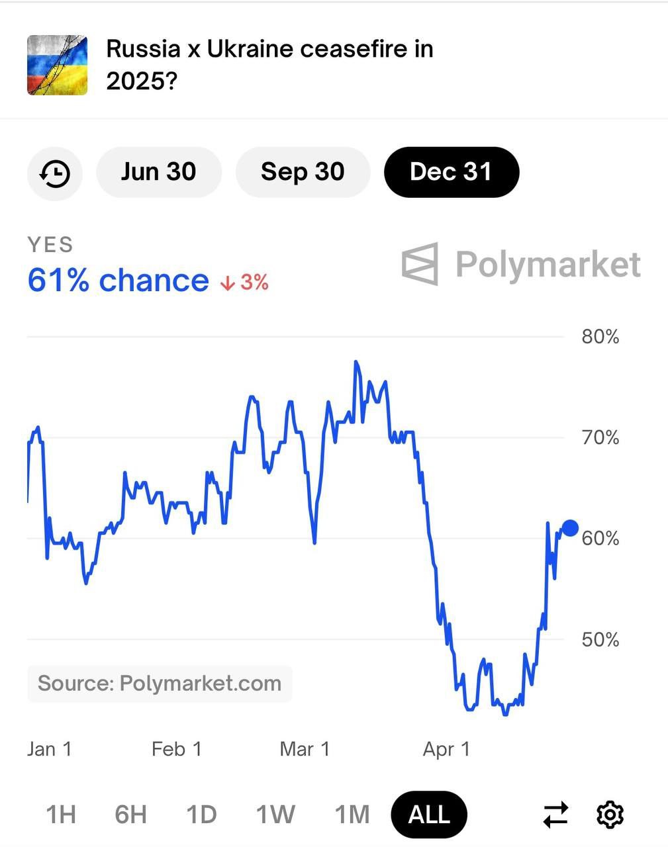Click the red 3% decrease indicator
This screenshot has width=668, height=847.
(x=245, y=283)
